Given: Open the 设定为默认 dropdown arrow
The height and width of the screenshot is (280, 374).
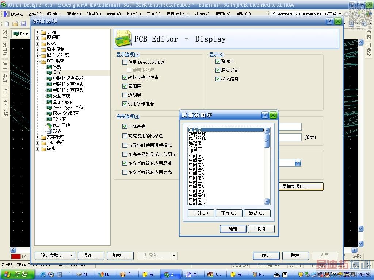Looking at the screenshot, I should [x=72, y=256].
